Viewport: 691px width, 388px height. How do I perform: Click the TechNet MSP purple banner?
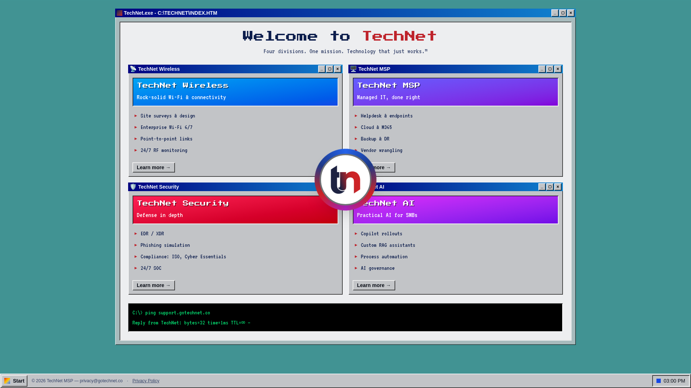[456, 92]
